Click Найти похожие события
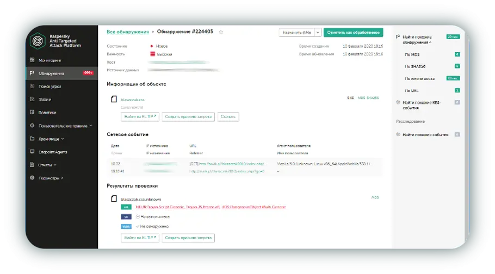The image size is (495, 274). coord(425,134)
